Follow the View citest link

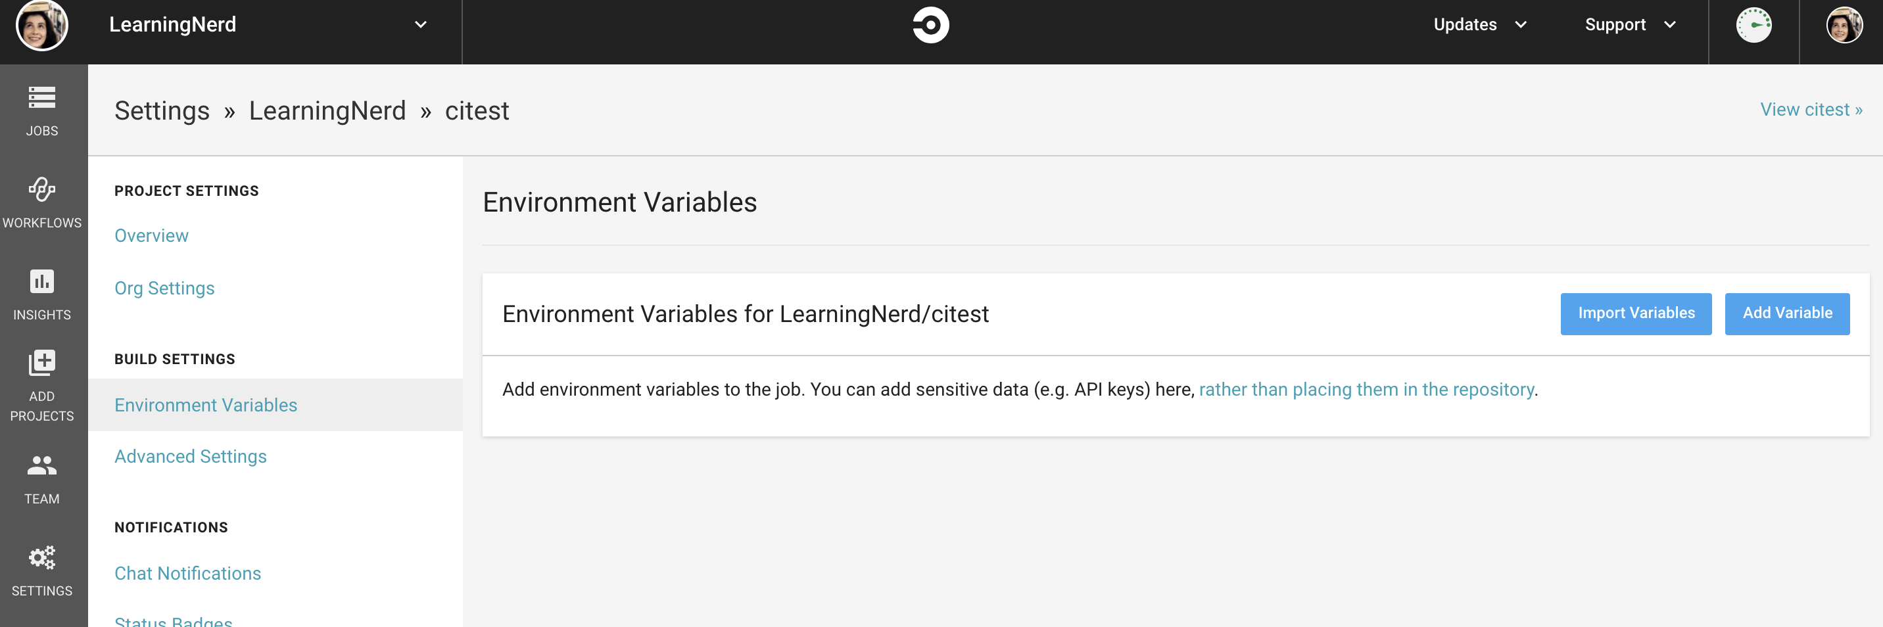tap(1810, 110)
